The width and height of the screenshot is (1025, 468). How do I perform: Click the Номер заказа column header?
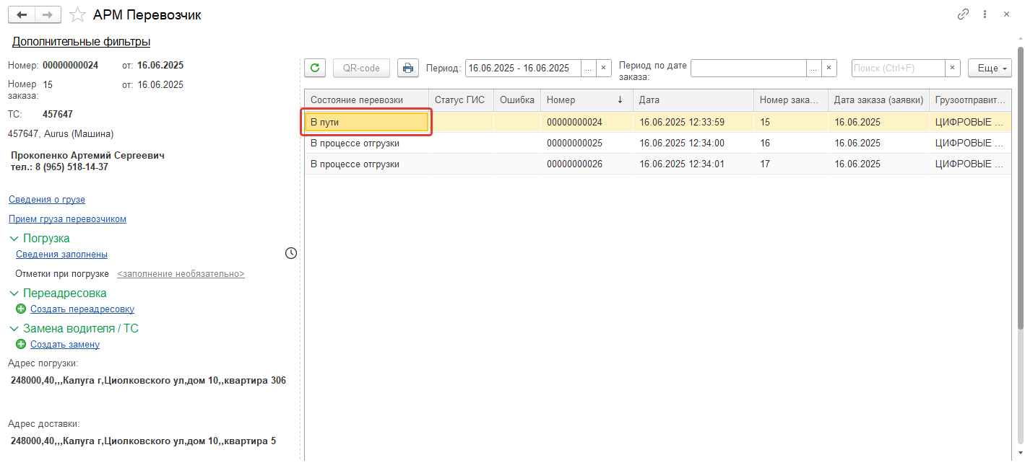tap(791, 100)
